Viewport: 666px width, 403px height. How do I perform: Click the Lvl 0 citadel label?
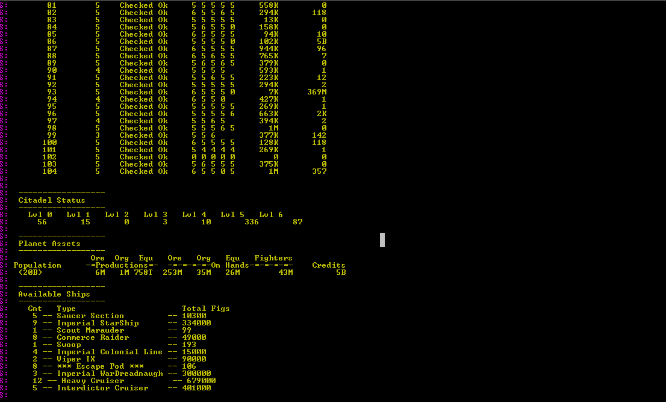click(40, 215)
